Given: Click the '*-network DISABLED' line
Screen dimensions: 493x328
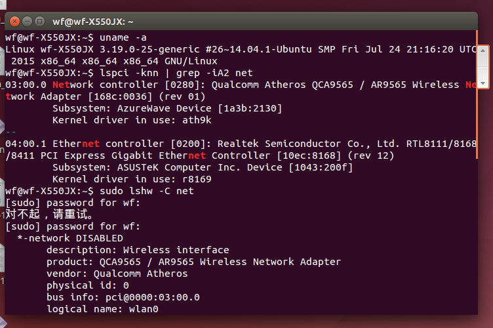Looking at the screenshot, I should (70, 238).
